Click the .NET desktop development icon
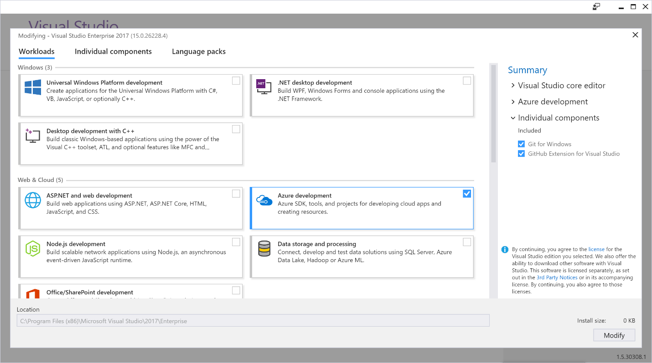Screen dimensions: 652x363 tap(263, 86)
